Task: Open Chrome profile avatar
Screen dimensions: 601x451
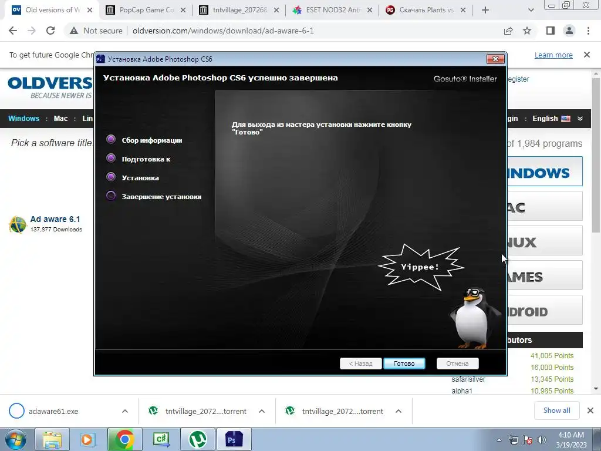Action: click(x=569, y=31)
